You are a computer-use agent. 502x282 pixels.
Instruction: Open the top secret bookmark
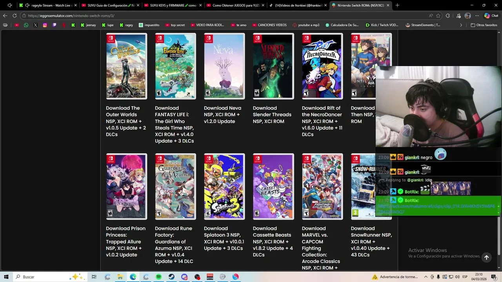click(x=175, y=25)
